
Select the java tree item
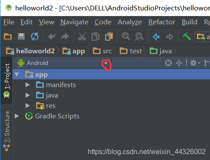tap(47, 95)
